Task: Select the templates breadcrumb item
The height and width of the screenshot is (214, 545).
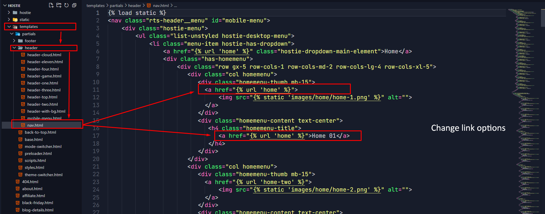Action: point(95,6)
